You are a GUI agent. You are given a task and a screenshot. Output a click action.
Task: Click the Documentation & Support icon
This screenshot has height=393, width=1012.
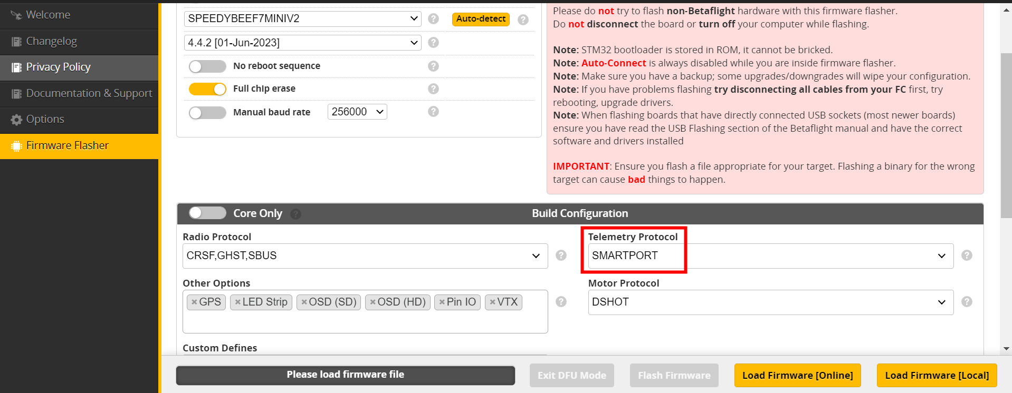[x=16, y=93]
